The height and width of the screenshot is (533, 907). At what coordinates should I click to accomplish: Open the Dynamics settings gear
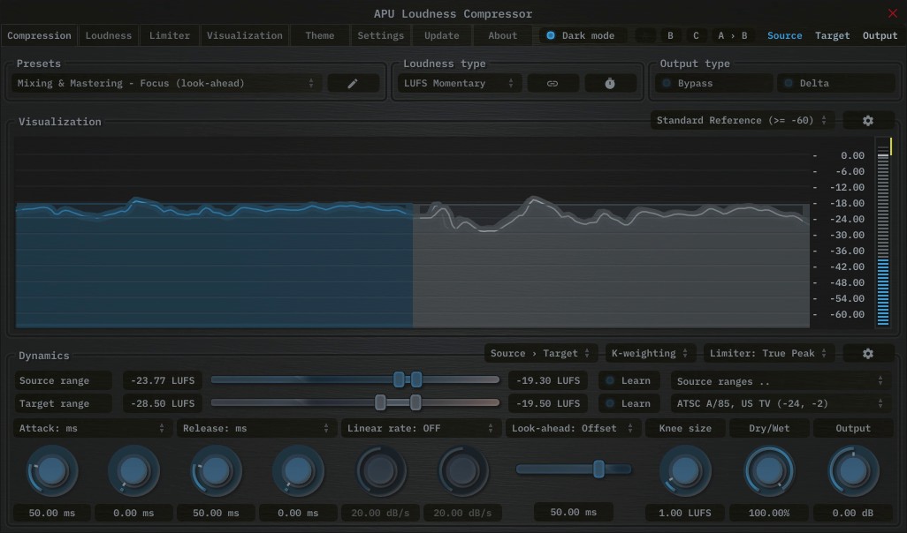click(x=868, y=352)
